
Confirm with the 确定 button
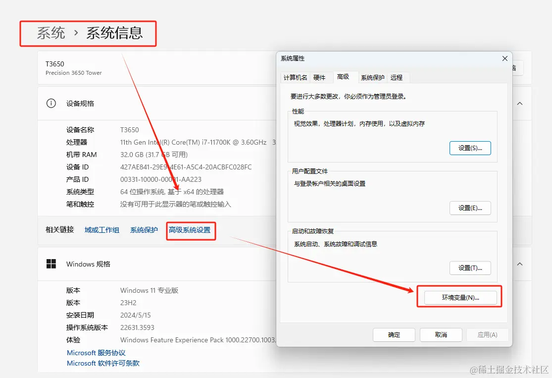tap(394, 335)
